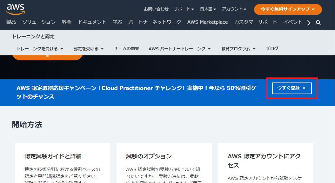Screen dimensions: 335x183
Task: Go to AWS Marketplace
Action: tap(207, 22)
